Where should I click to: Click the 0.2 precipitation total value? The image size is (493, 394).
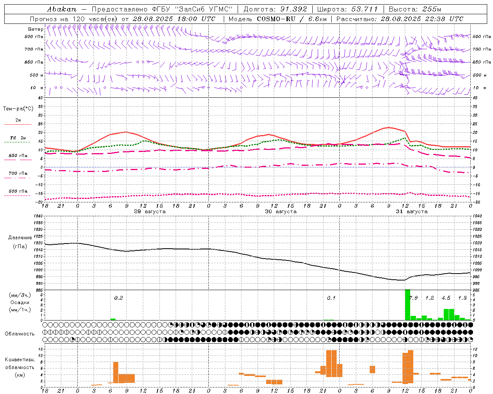[x=119, y=298]
